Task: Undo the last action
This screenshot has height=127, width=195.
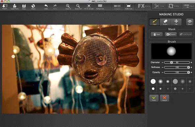Action: click(x=46, y=7)
